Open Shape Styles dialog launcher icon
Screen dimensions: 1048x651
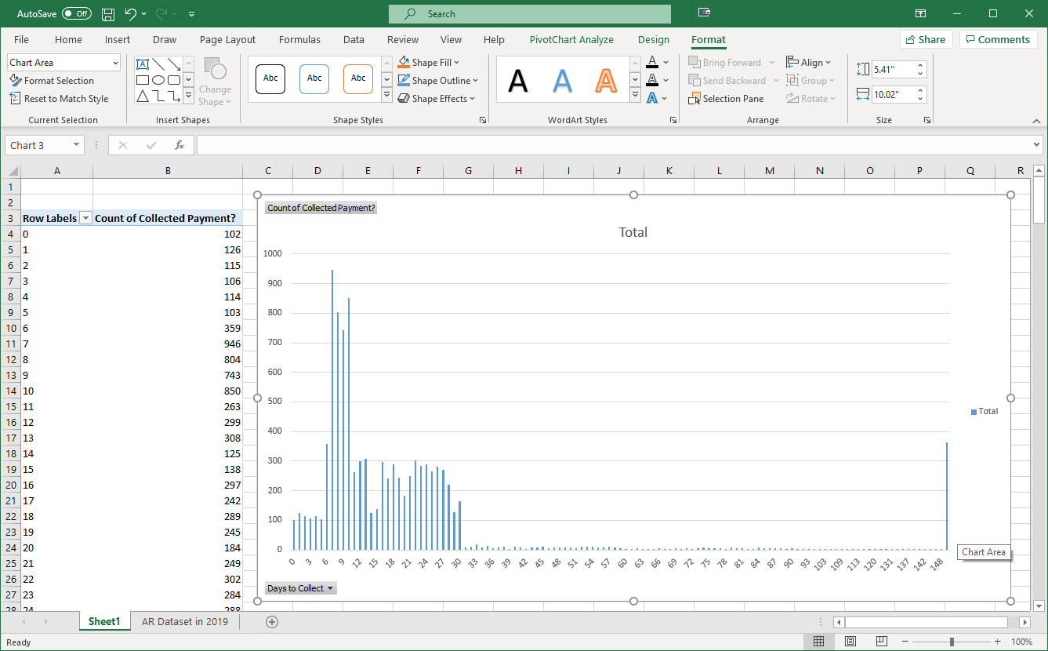(483, 120)
